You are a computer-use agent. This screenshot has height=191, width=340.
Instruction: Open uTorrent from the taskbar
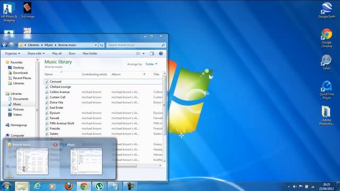pos(99,186)
